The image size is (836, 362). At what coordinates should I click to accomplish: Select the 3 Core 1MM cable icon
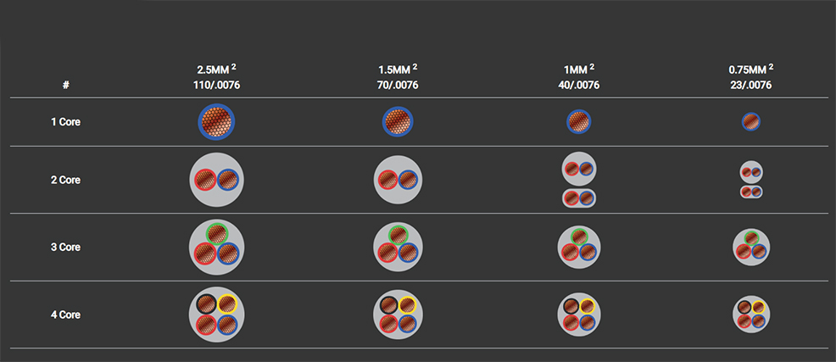pyautogui.click(x=579, y=247)
